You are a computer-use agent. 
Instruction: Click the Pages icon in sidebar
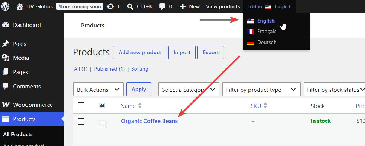(x=5, y=72)
